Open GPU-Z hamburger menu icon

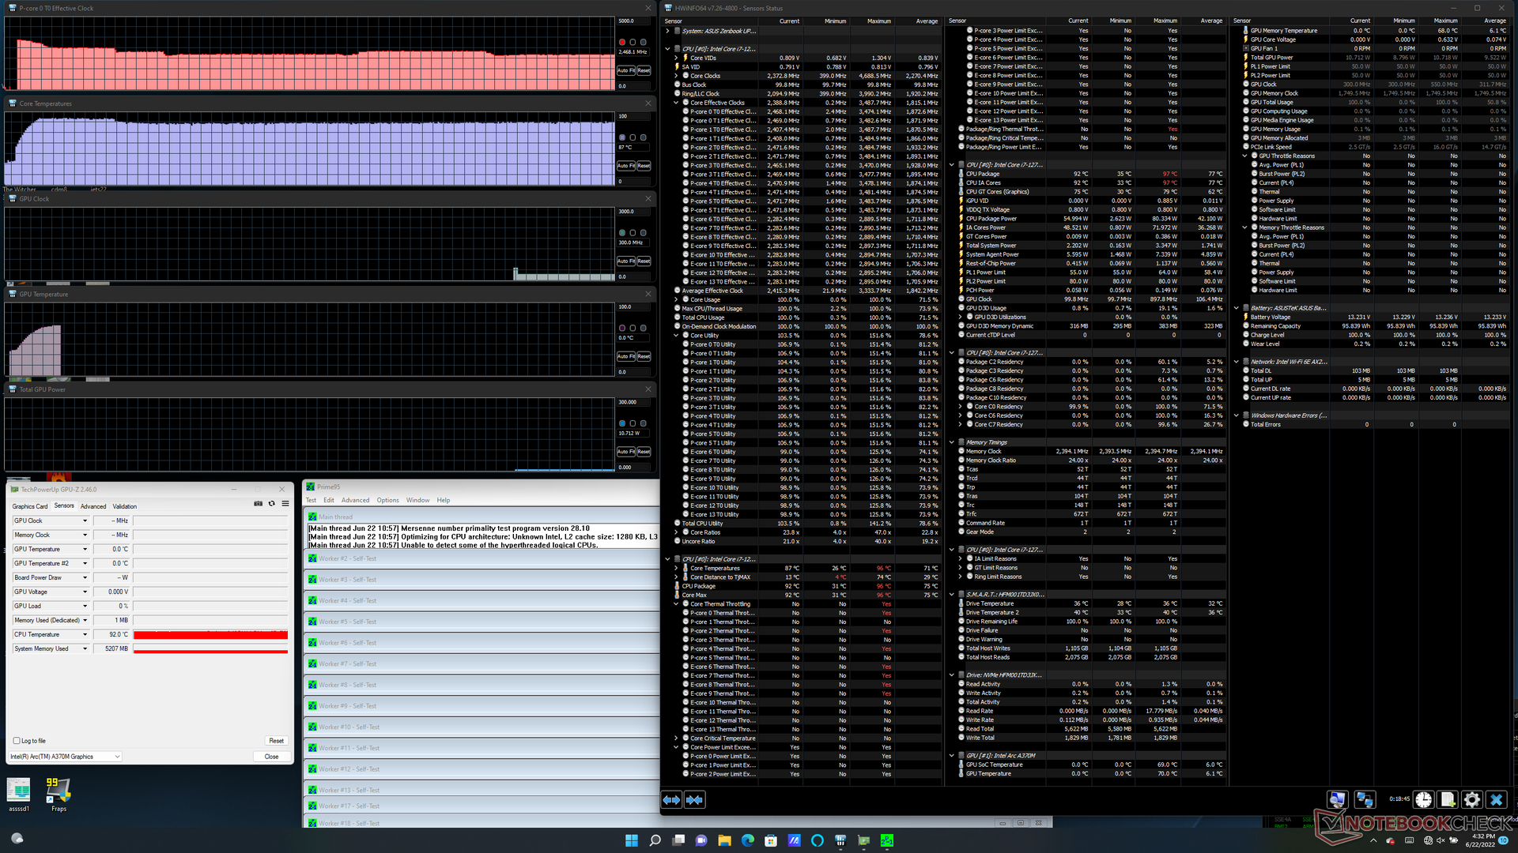[x=285, y=504]
